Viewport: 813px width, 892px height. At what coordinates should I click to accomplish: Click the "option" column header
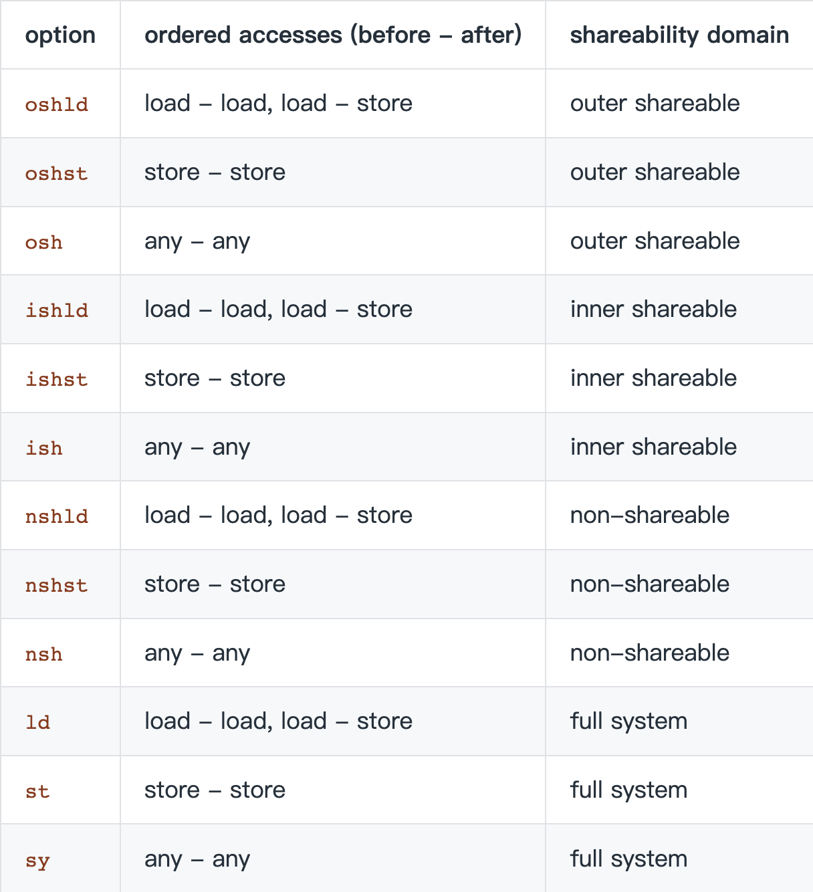tap(60, 35)
